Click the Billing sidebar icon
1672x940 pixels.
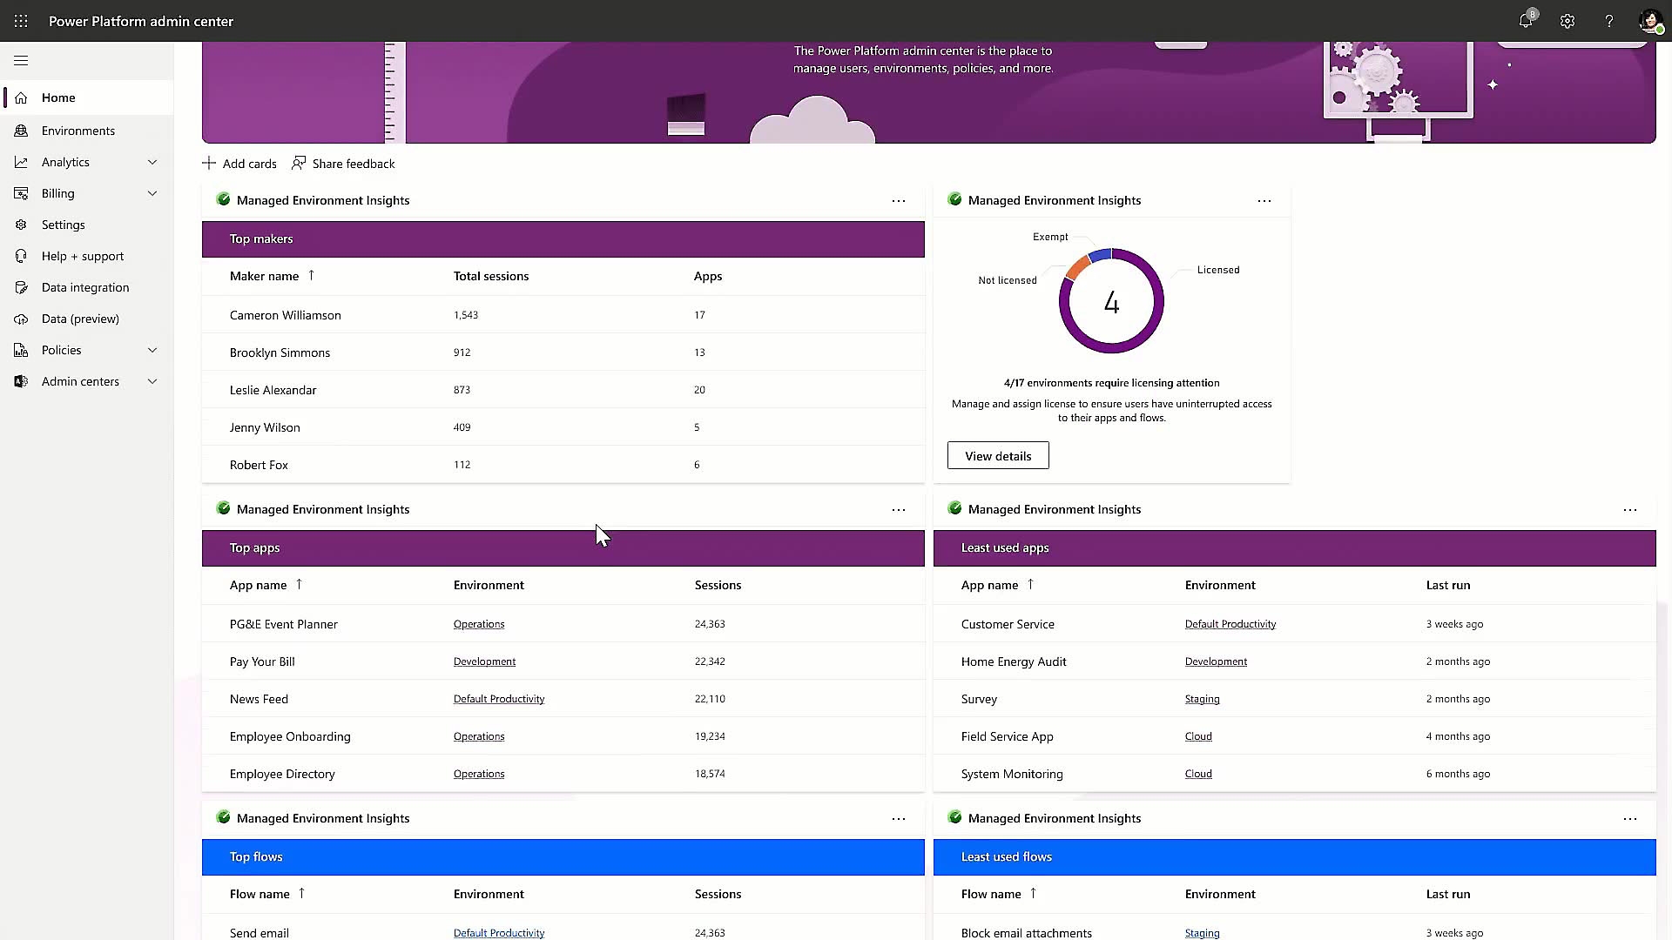pyautogui.click(x=21, y=193)
